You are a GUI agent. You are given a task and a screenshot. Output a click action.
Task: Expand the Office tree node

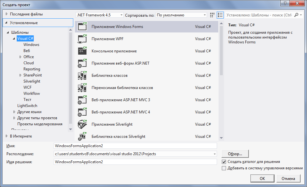tap(20, 57)
